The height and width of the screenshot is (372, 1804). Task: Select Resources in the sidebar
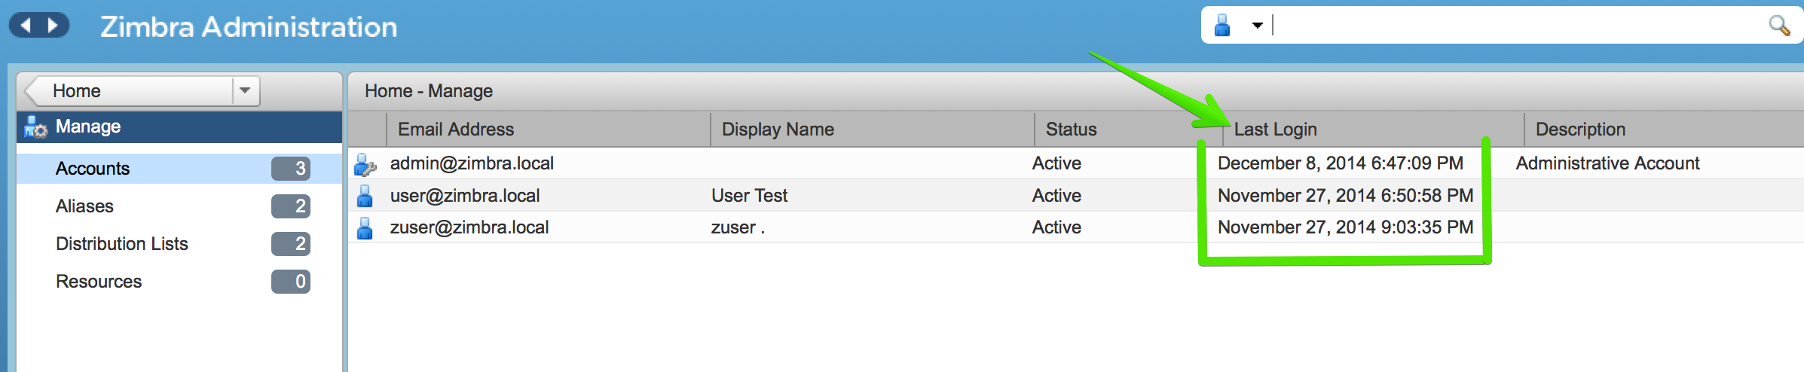[x=99, y=282]
